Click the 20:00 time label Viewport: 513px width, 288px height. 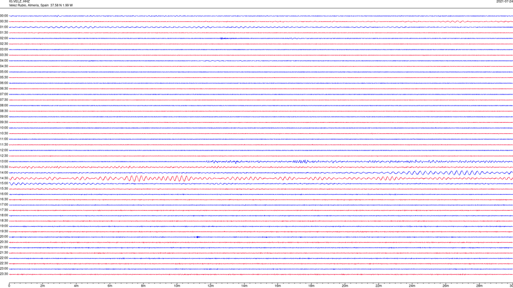pos(4,236)
